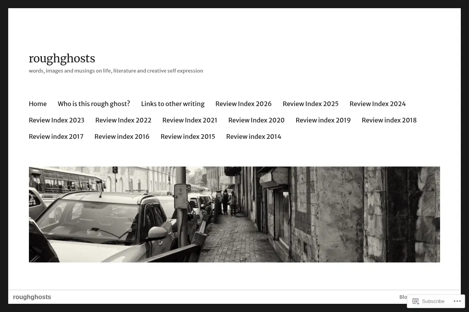Go to the Home menu item
Screen dimensions: 469x312
[38, 104]
